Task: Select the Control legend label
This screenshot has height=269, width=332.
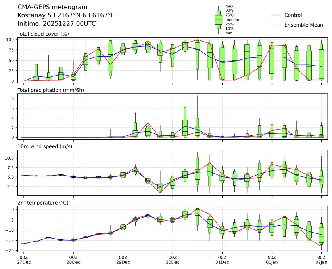Action: [x=293, y=15]
